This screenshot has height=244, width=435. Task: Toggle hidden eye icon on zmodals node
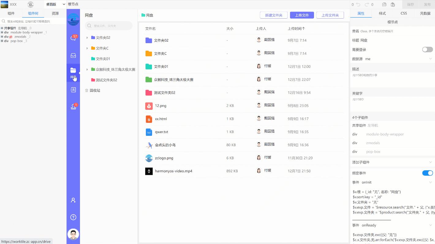11,37
